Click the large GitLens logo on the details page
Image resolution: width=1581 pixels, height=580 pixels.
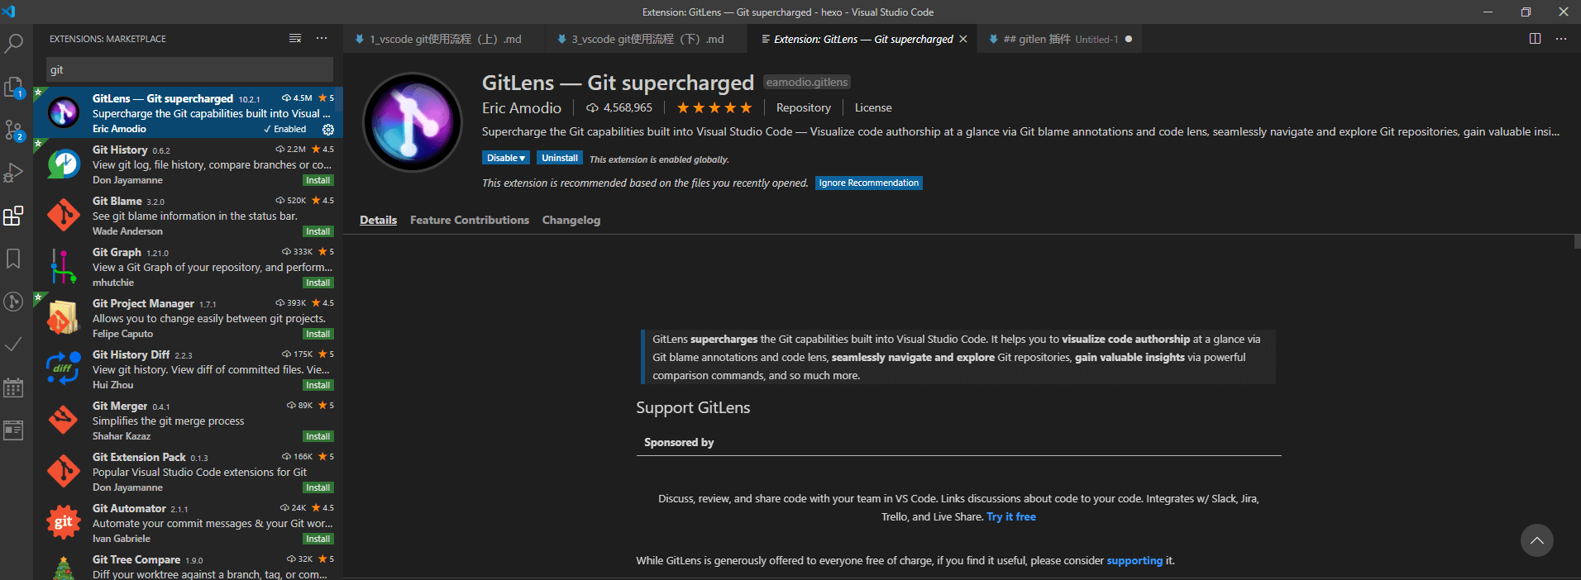click(413, 122)
